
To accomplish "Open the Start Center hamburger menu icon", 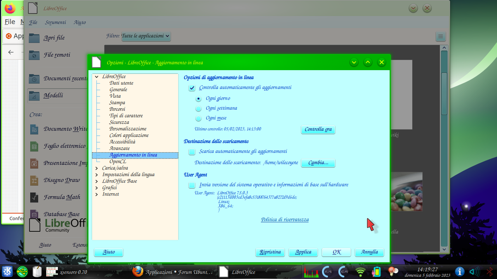I will click(x=440, y=37).
